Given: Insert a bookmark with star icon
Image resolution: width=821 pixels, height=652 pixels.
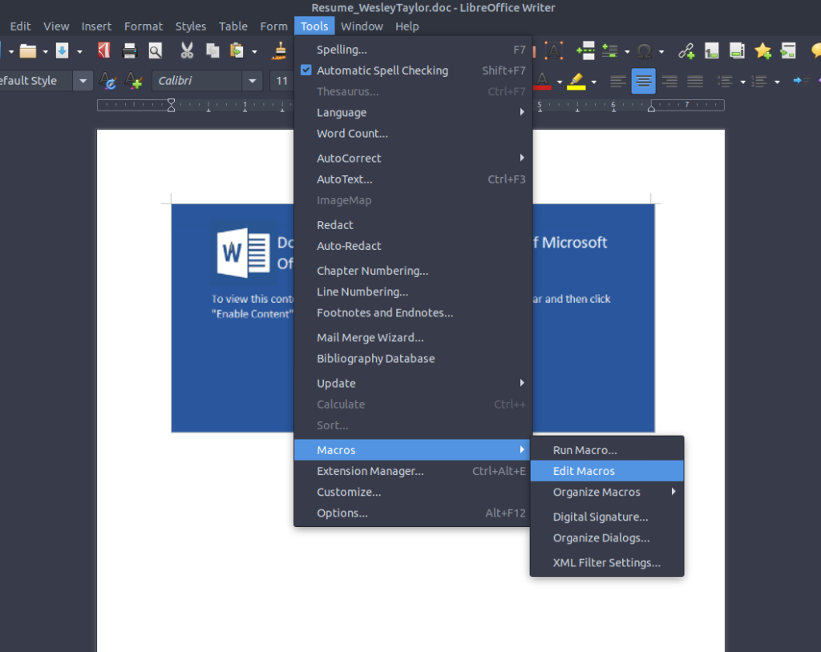Looking at the screenshot, I should pyautogui.click(x=763, y=50).
